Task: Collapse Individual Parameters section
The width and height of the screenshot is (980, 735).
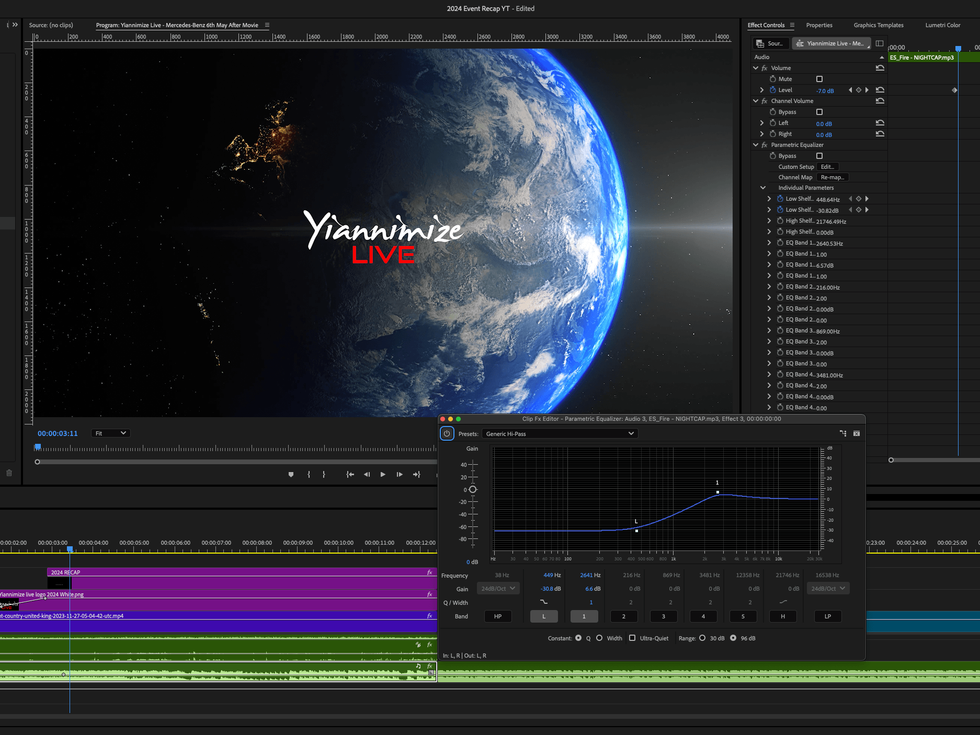Action: click(x=763, y=188)
